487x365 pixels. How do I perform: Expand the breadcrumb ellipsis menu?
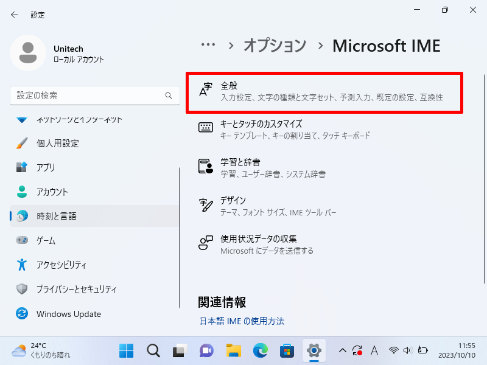(208, 45)
